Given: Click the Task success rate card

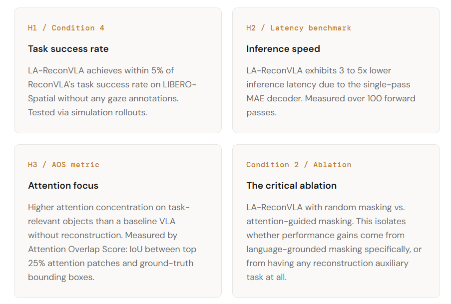Looking at the screenshot, I should click(x=118, y=70).
